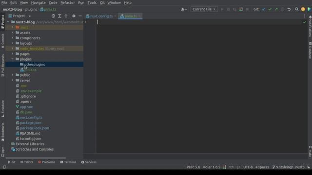Click the Run button in toolbar
The height and width of the screenshot is (175, 312).
pos(222,9)
